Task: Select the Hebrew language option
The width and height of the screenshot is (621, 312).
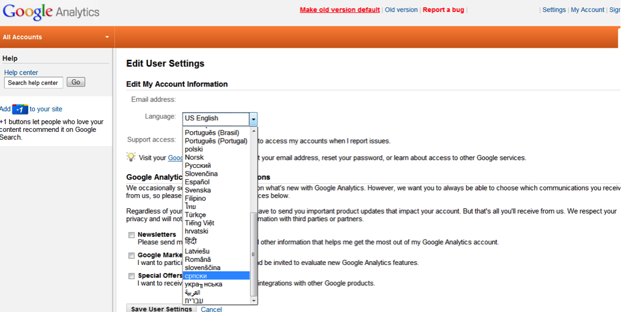Action: click(216, 300)
